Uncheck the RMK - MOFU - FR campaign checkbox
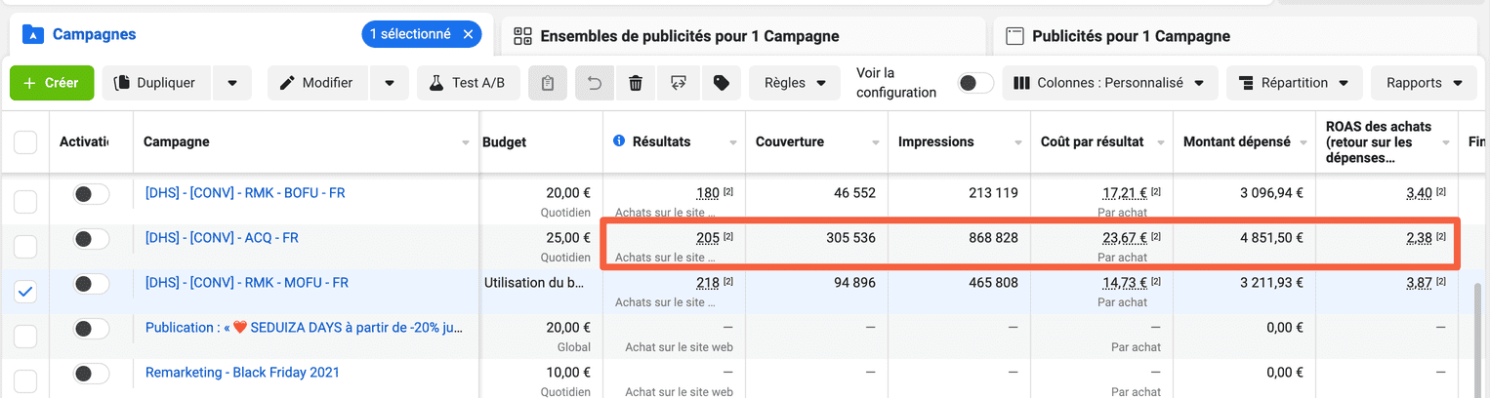Image resolution: width=1490 pixels, height=398 pixels. 25,292
